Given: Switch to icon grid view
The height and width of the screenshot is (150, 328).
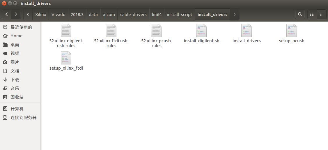Looking at the screenshot, I should tap(322, 14).
